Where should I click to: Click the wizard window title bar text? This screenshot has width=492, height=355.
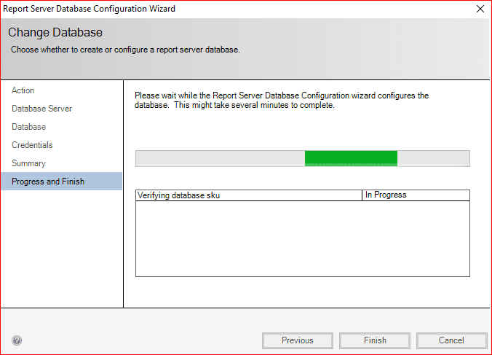click(90, 9)
